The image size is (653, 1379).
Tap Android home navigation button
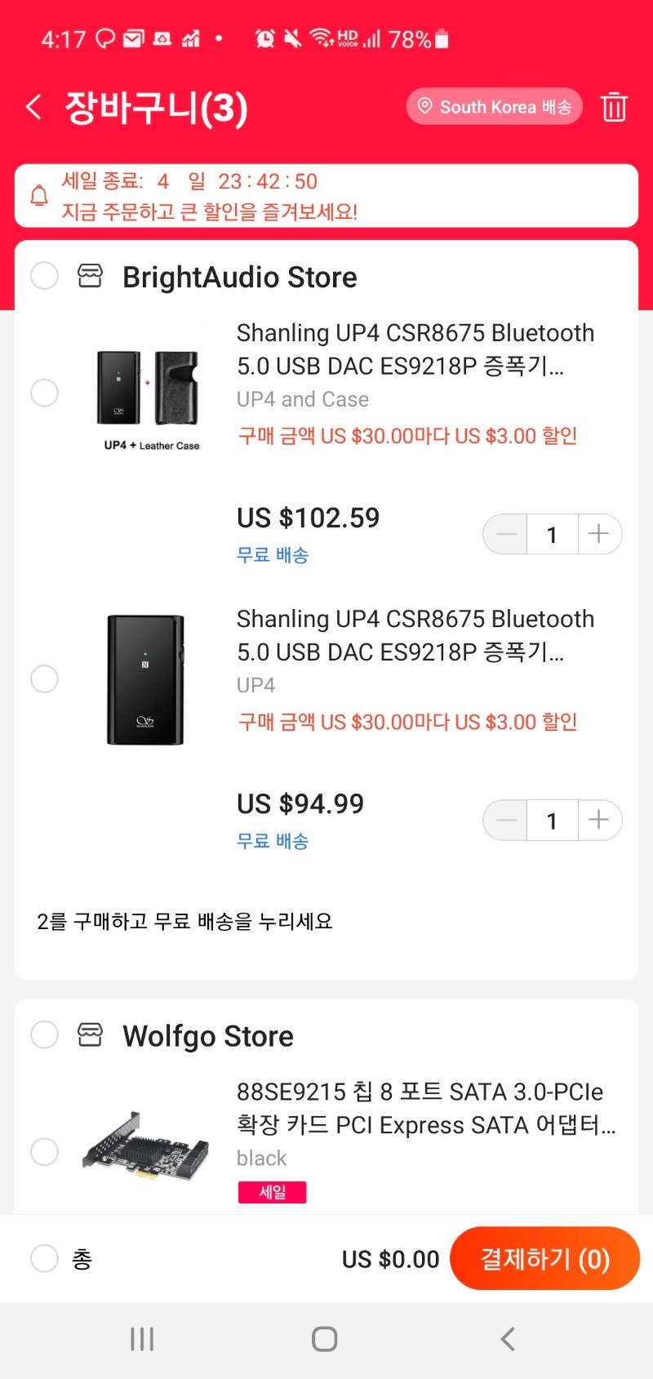pyautogui.click(x=325, y=1339)
